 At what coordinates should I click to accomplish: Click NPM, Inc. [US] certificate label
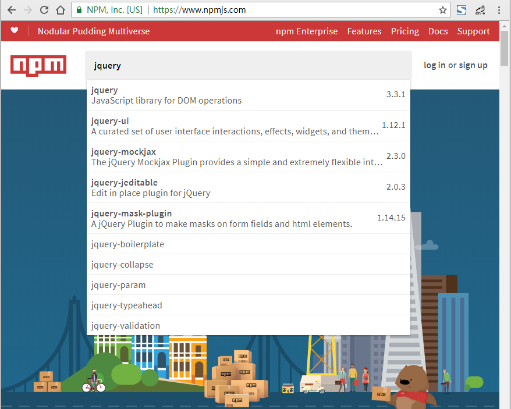tap(115, 10)
